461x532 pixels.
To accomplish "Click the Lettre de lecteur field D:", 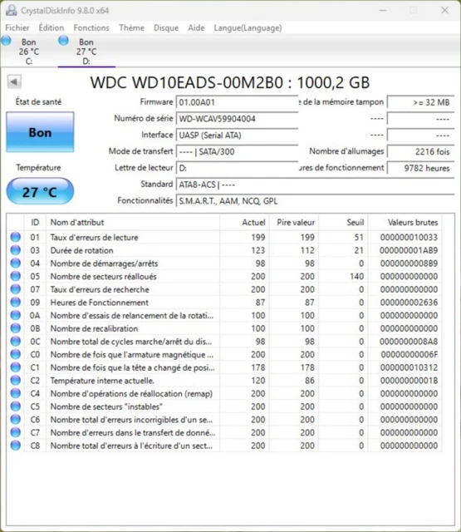I will (x=237, y=168).
